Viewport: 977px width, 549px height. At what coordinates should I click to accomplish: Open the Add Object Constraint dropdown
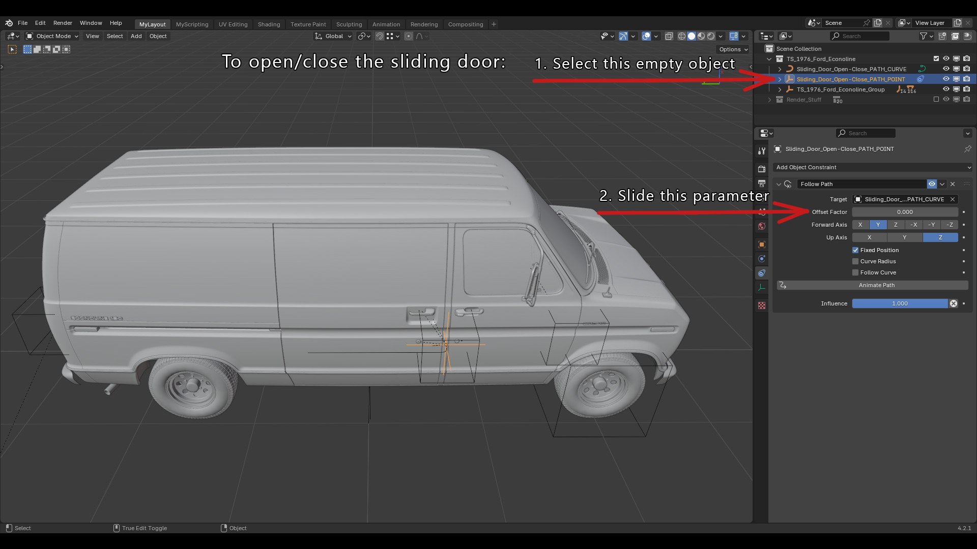873,167
